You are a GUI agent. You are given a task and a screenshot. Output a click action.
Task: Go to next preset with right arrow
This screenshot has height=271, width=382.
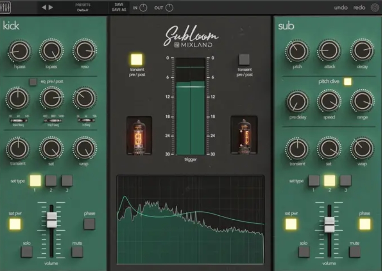51,7
